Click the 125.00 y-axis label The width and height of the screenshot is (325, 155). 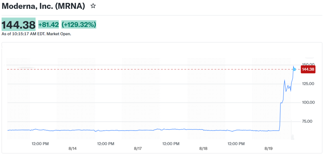[309, 84]
